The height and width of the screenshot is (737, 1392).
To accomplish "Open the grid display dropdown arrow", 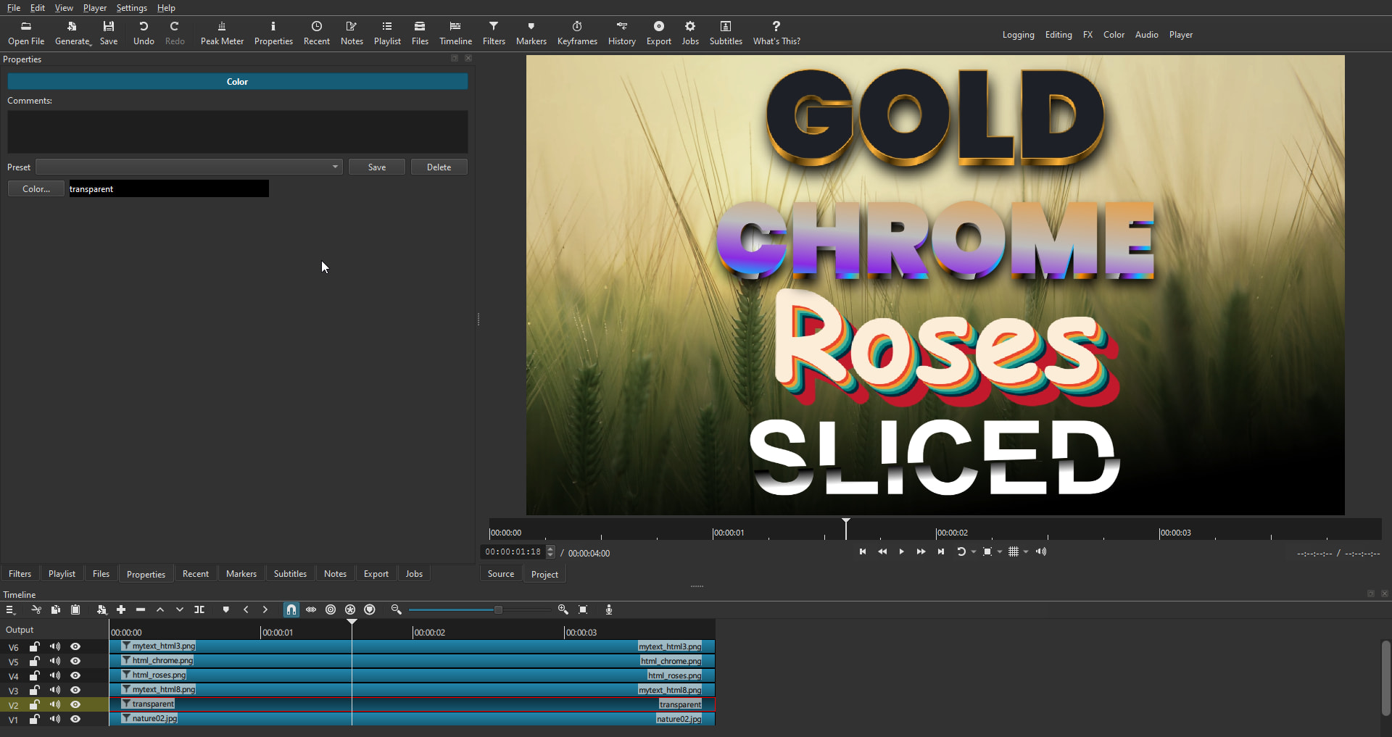I will click(1026, 552).
